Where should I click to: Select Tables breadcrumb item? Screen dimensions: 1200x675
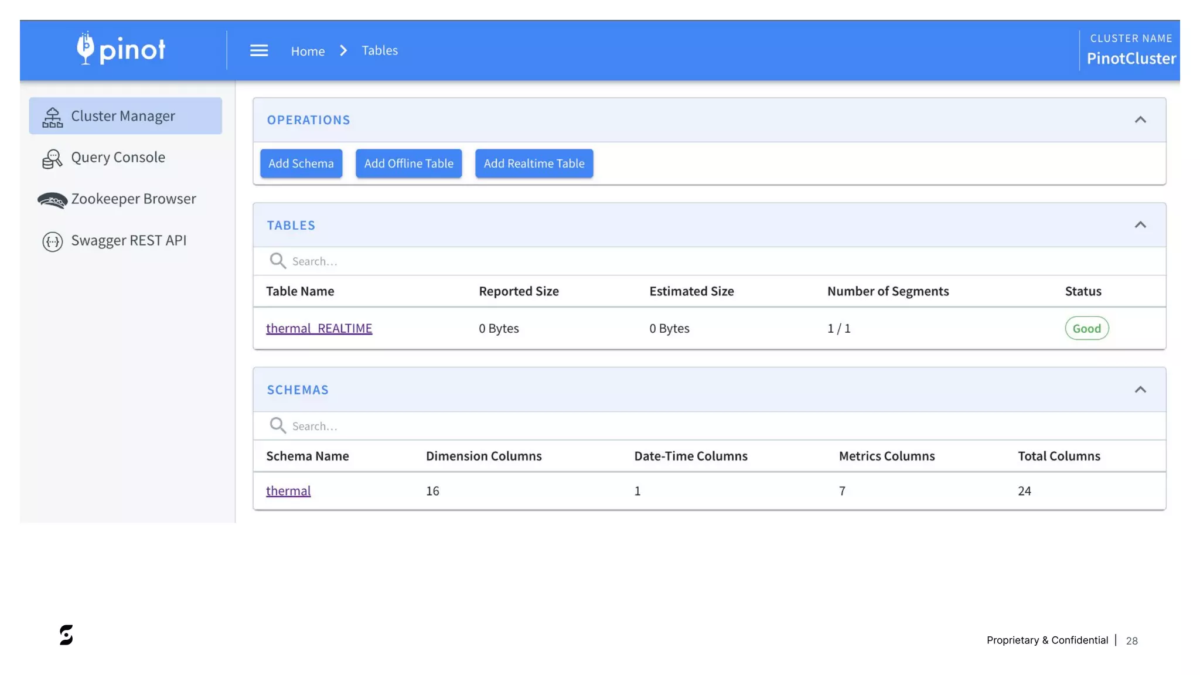(x=379, y=50)
